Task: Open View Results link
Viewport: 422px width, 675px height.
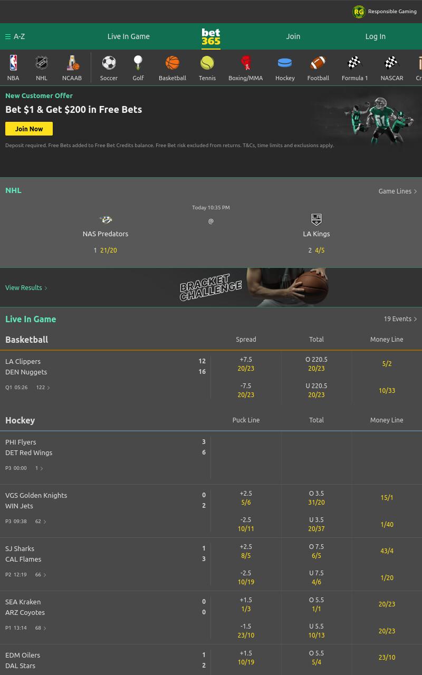Action: pos(26,288)
